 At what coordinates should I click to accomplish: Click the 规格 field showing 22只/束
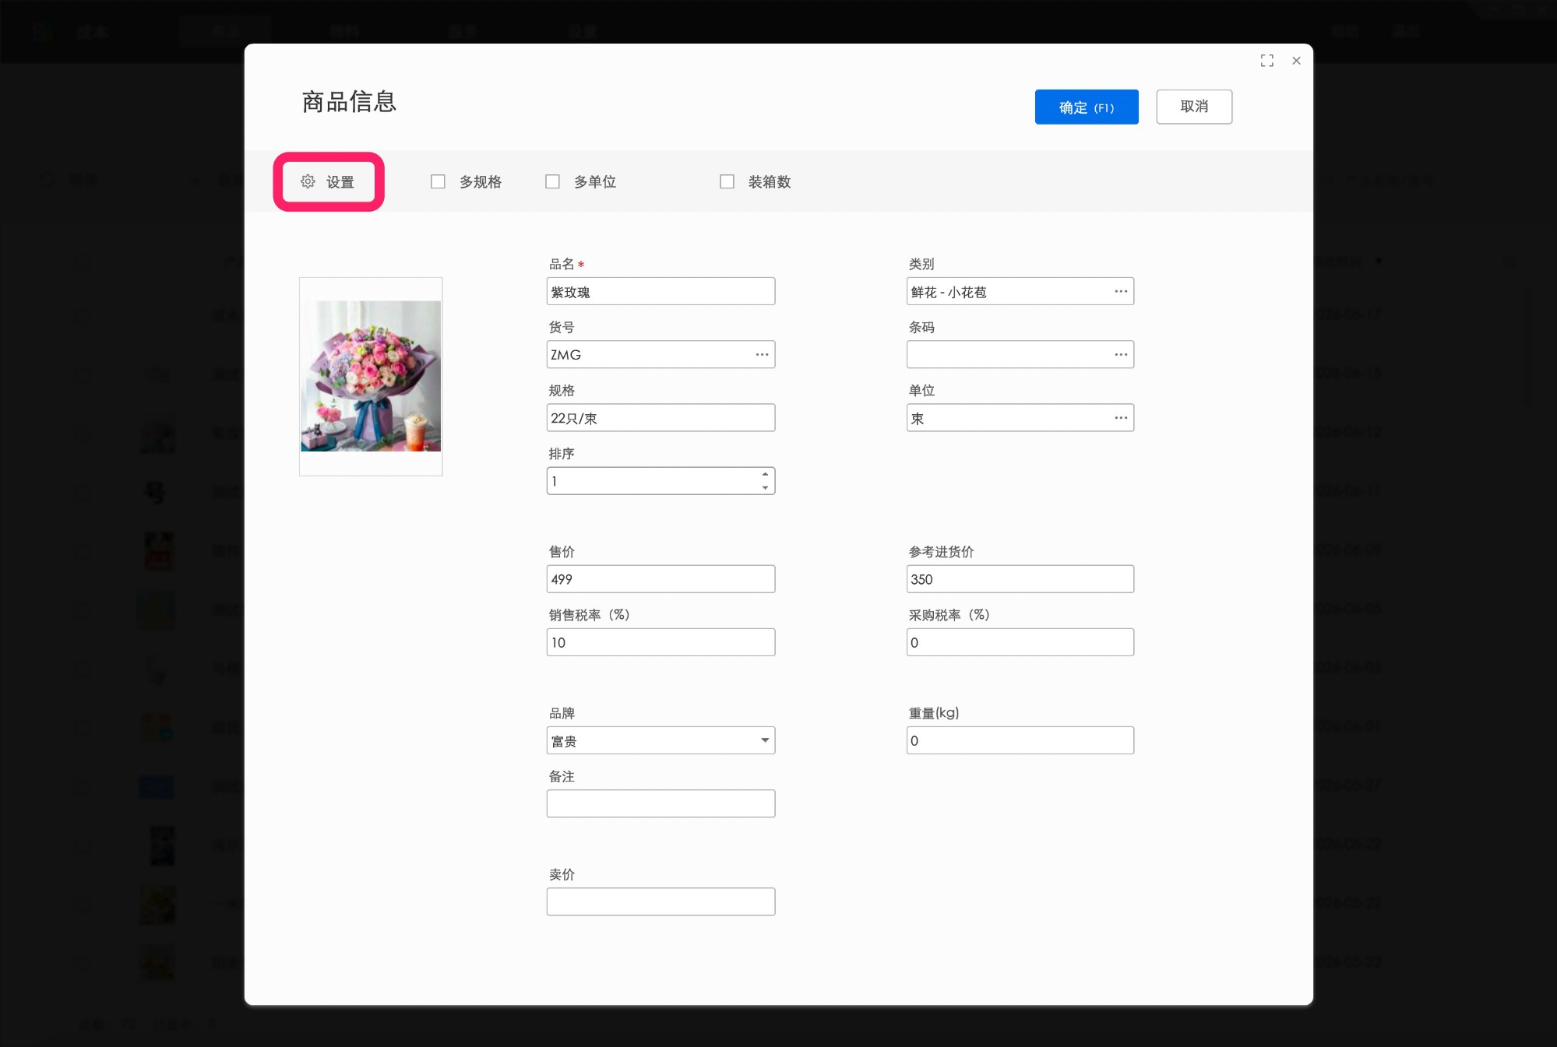tap(660, 417)
